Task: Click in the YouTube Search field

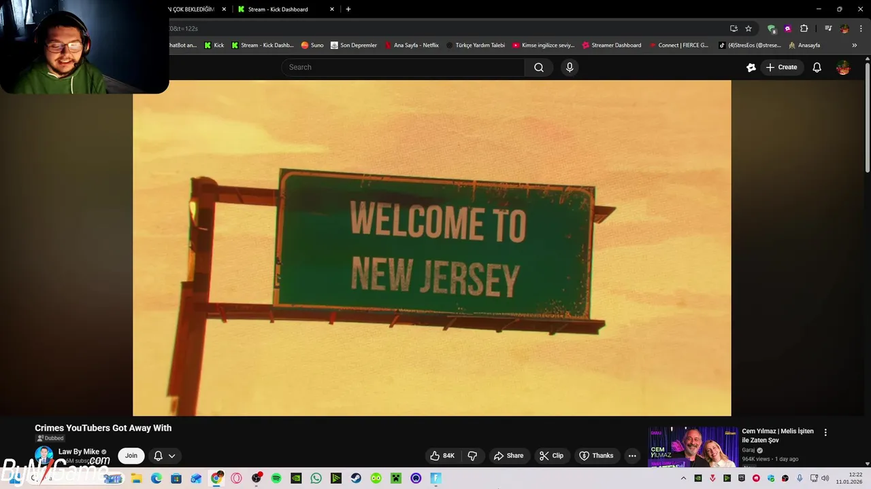Action: pyautogui.click(x=403, y=67)
